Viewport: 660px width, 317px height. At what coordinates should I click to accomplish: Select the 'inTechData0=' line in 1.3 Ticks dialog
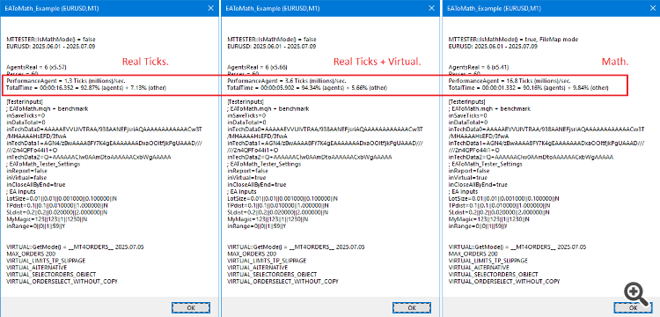[104, 133]
